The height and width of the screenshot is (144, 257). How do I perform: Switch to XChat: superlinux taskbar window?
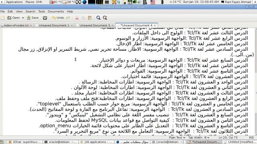click(25, 142)
